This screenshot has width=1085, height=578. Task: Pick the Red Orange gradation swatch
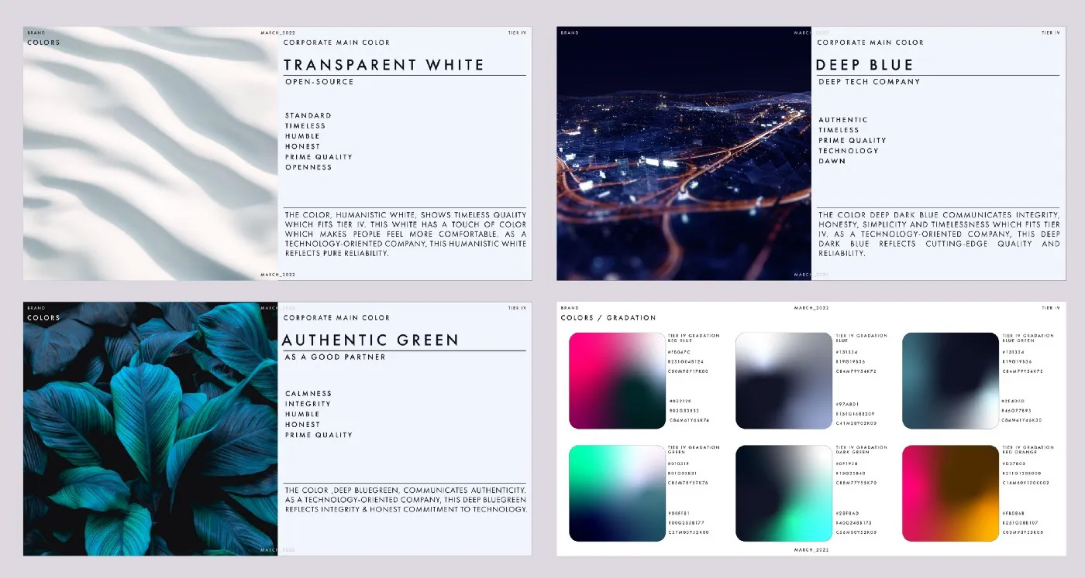(x=951, y=494)
